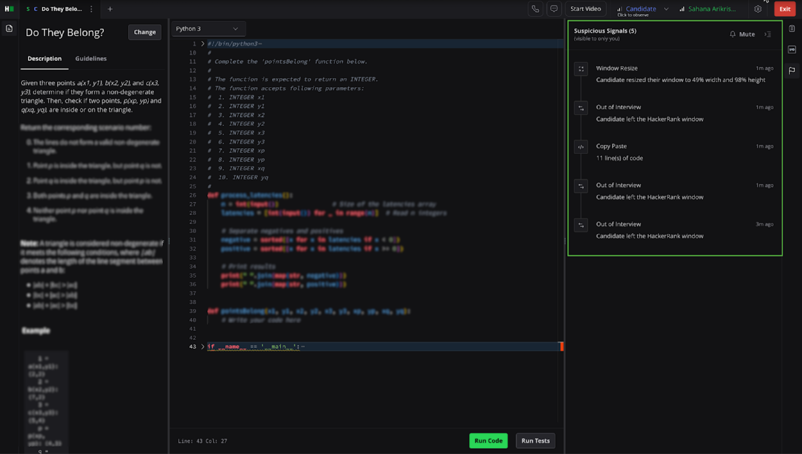Screen dimensions: 802x454
Task: Mute suspicious signal notifications
Action: coord(742,34)
